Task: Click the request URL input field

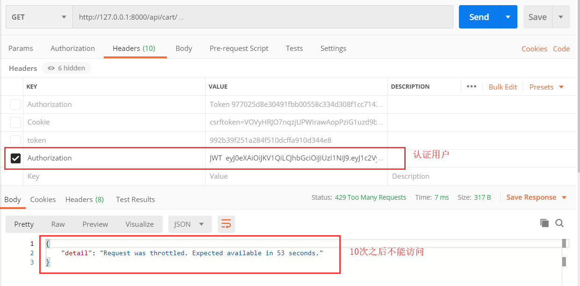Action: [263, 17]
